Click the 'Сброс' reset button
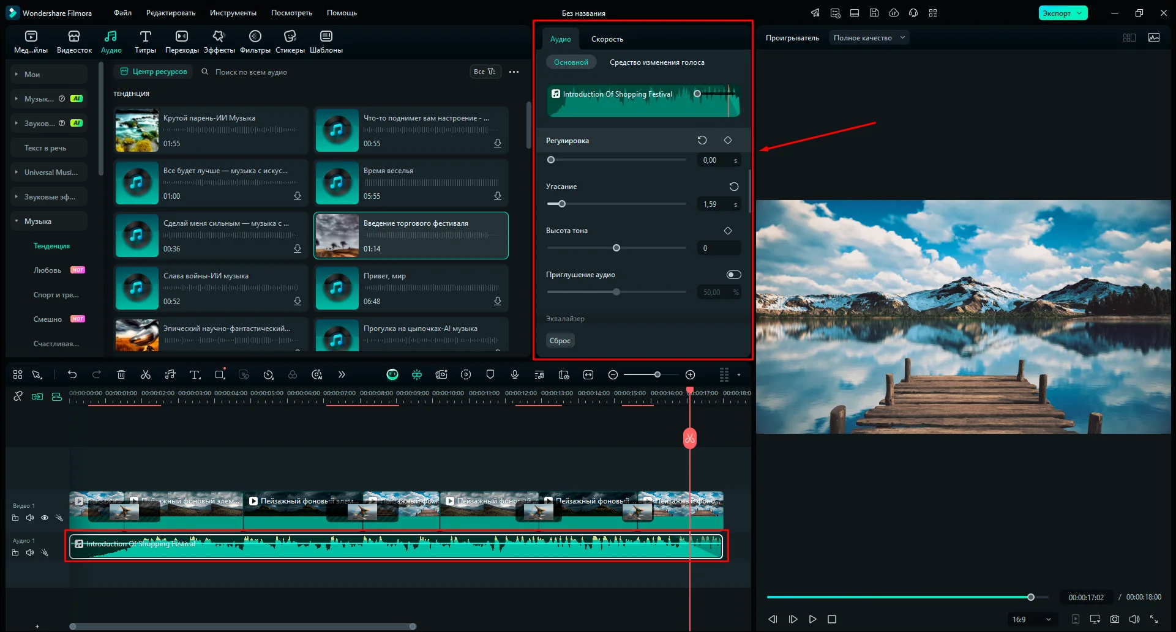Image resolution: width=1176 pixels, height=632 pixels. pyautogui.click(x=560, y=341)
